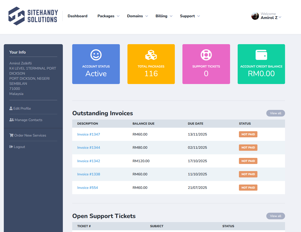
Task: Click the smiley face Account Status icon
Action: pyautogui.click(x=96, y=54)
